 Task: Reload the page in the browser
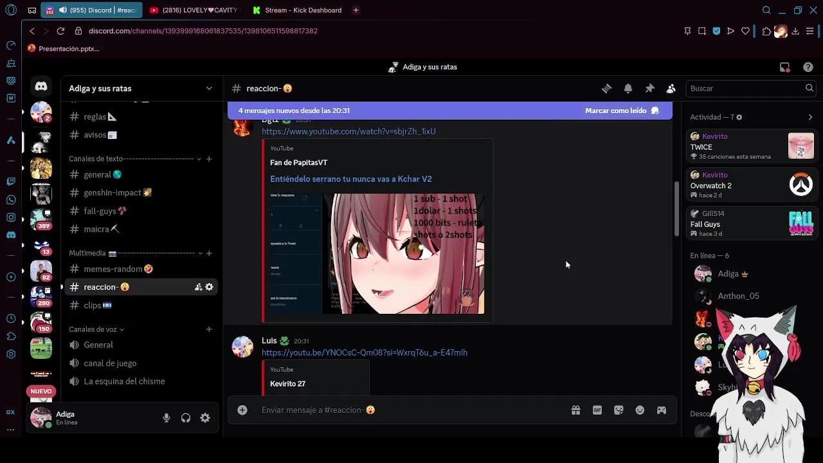click(60, 31)
